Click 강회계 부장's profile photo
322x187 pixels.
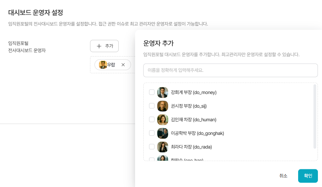coord(163,92)
